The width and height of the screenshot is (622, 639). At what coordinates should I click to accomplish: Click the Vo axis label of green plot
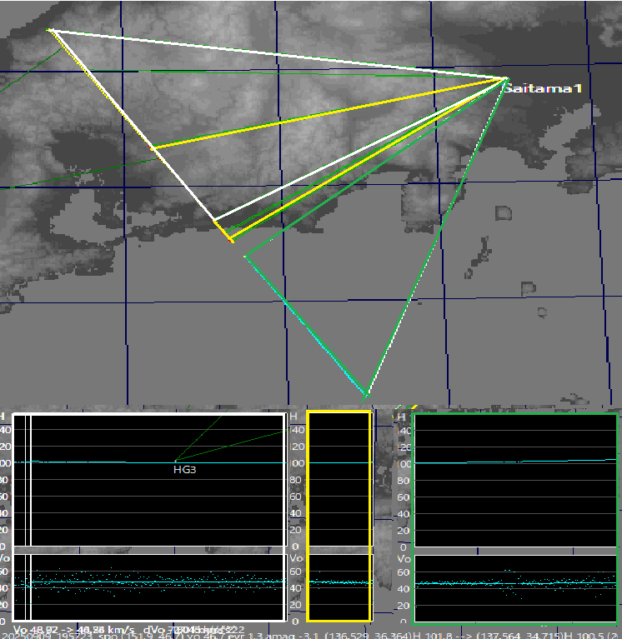tap(402, 559)
